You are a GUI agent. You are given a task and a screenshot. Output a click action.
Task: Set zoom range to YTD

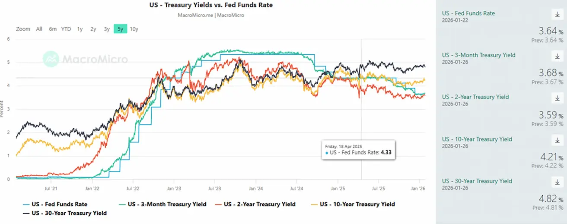tap(66, 29)
